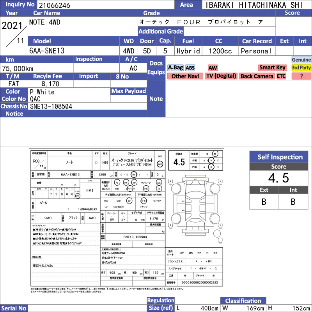Click the ETC equipment badge

point(281,76)
